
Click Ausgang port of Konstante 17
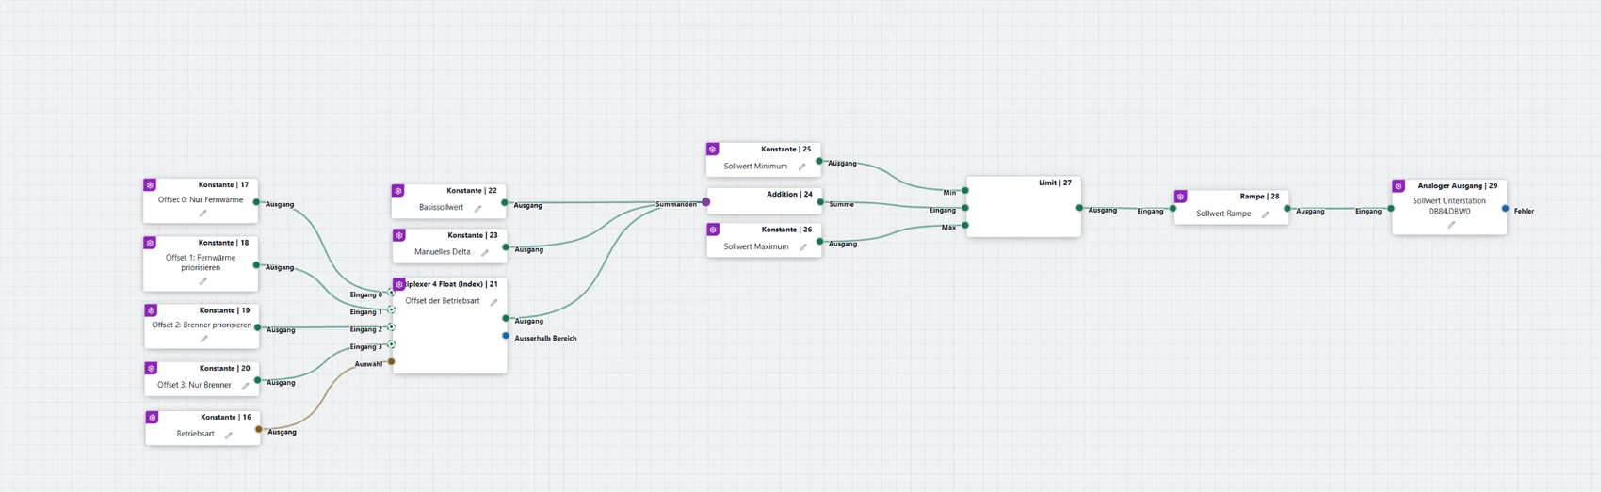pos(256,202)
